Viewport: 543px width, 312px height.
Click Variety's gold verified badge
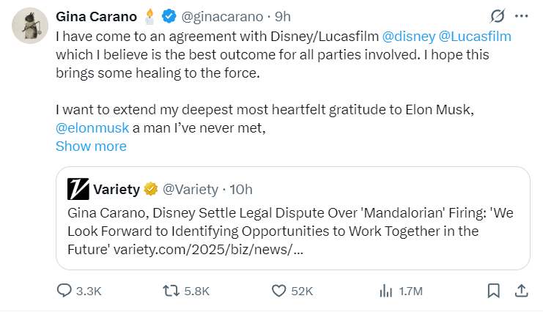click(x=151, y=190)
